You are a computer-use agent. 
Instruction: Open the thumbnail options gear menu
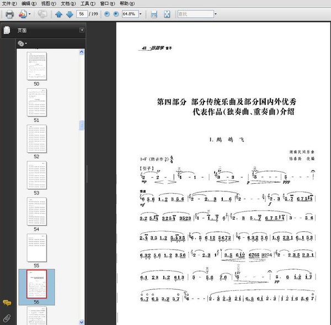(x=22, y=44)
